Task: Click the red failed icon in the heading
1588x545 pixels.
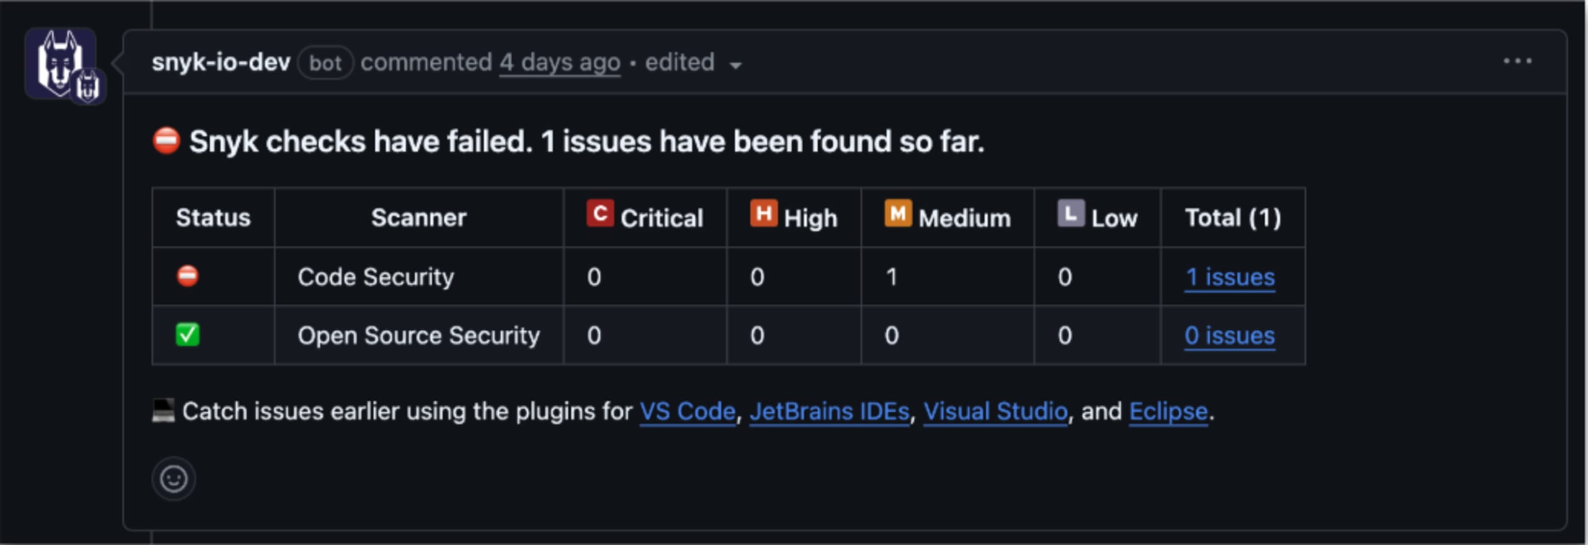Action: click(166, 141)
